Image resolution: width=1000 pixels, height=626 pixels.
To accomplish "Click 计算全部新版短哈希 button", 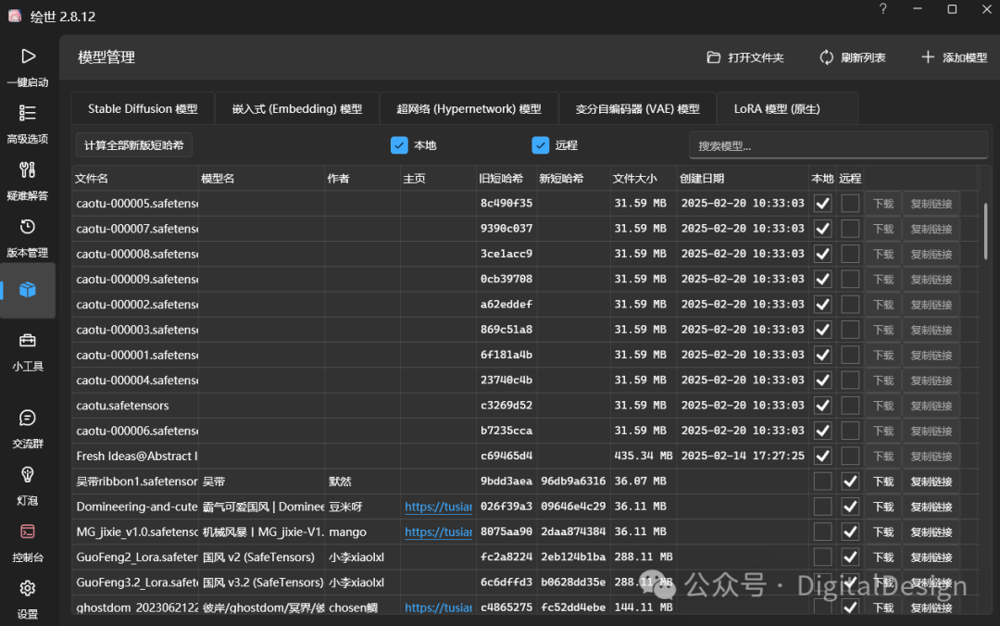I will (134, 145).
